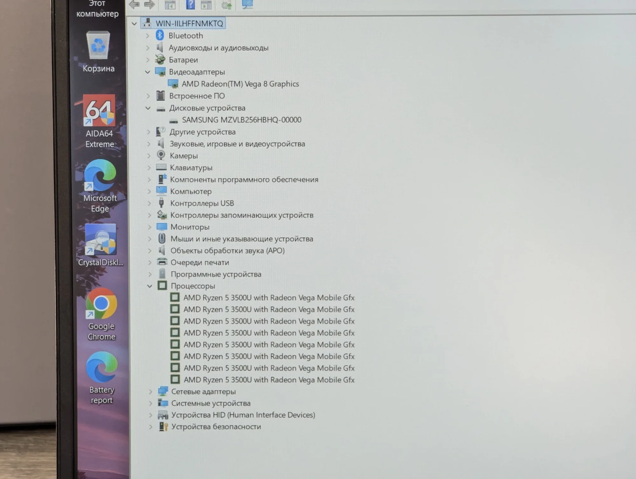The width and height of the screenshot is (636, 479).
Task: Select Встроенное ПО category label
Action: coord(197,96)
